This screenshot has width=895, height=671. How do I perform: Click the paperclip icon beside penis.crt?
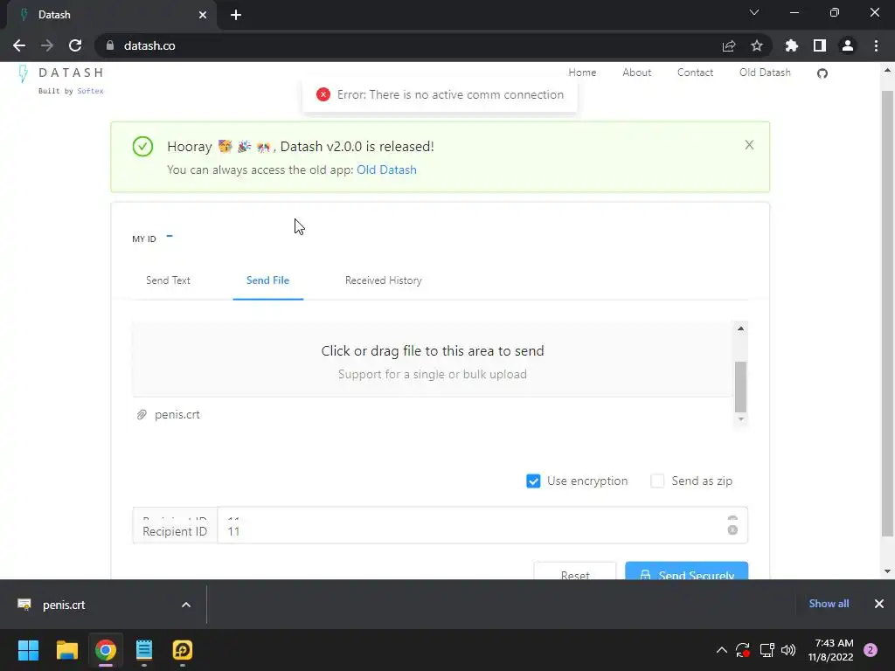142,415
